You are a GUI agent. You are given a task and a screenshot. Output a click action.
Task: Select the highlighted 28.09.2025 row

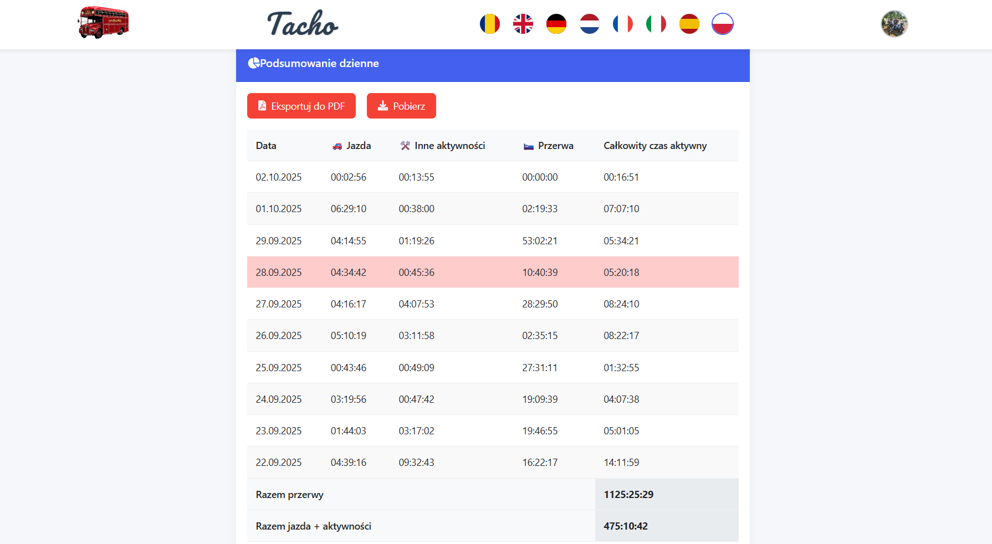tap(493, 272)
